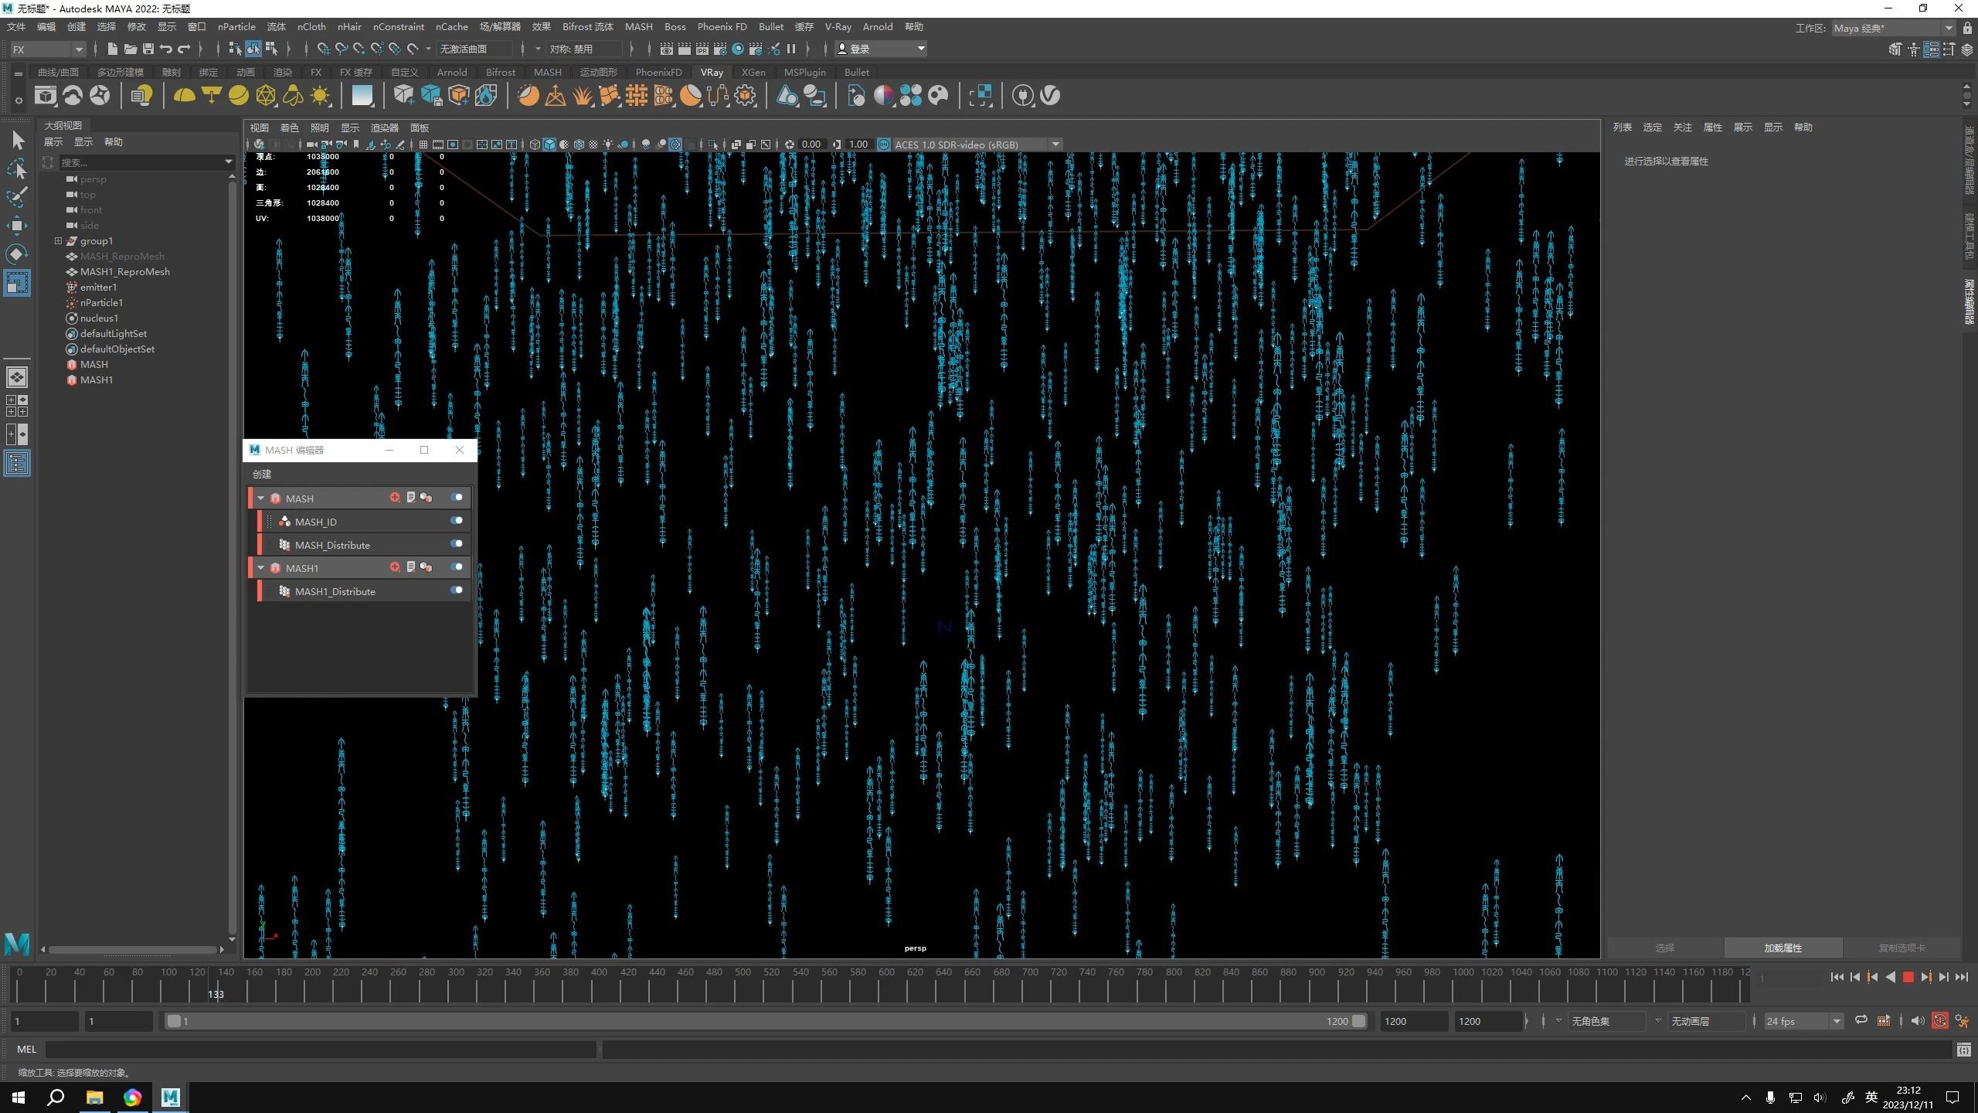This screenshot has width=1978, height=1113.
Task: Click the VRay sun light shelf icon
Action: point(320,96)
